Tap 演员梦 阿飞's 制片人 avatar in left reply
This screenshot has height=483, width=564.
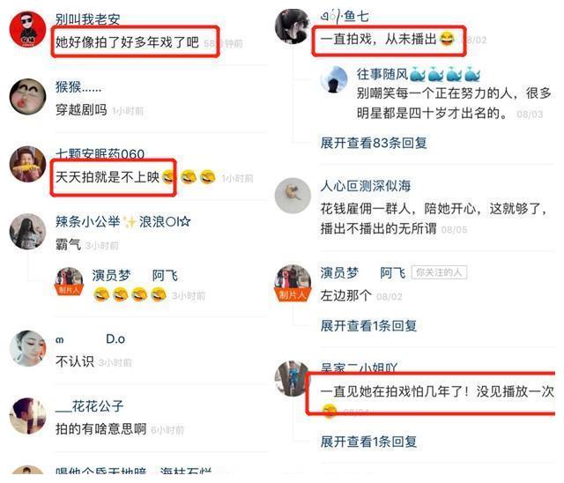pos(69,281)
